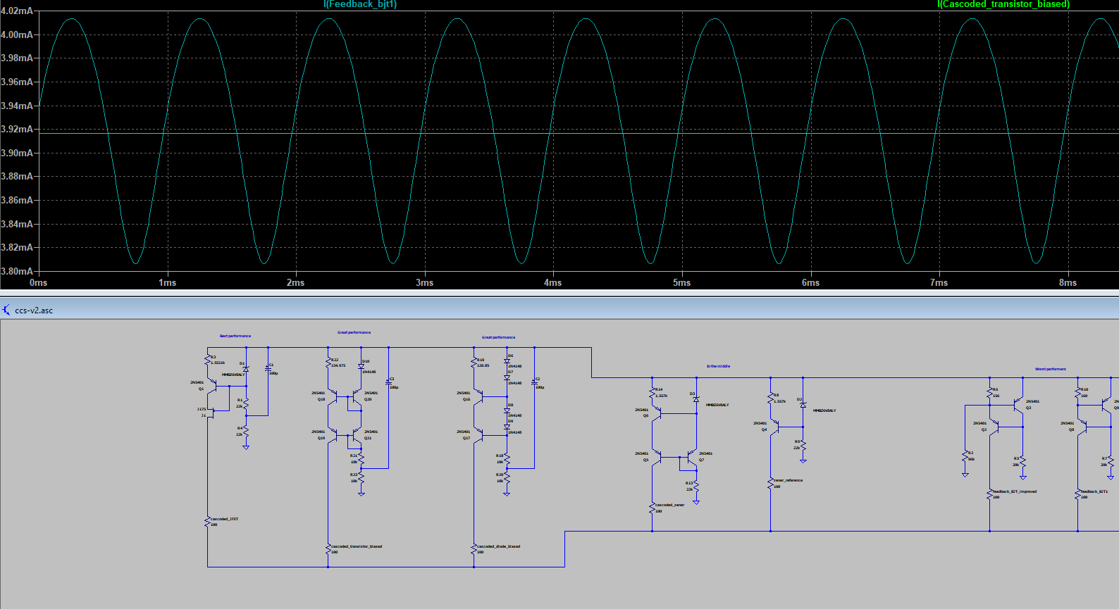The height and width of the screenshot is (609, 1119).
Task: Click the 8ms label on the time axis
Action: pos(1068,282)
